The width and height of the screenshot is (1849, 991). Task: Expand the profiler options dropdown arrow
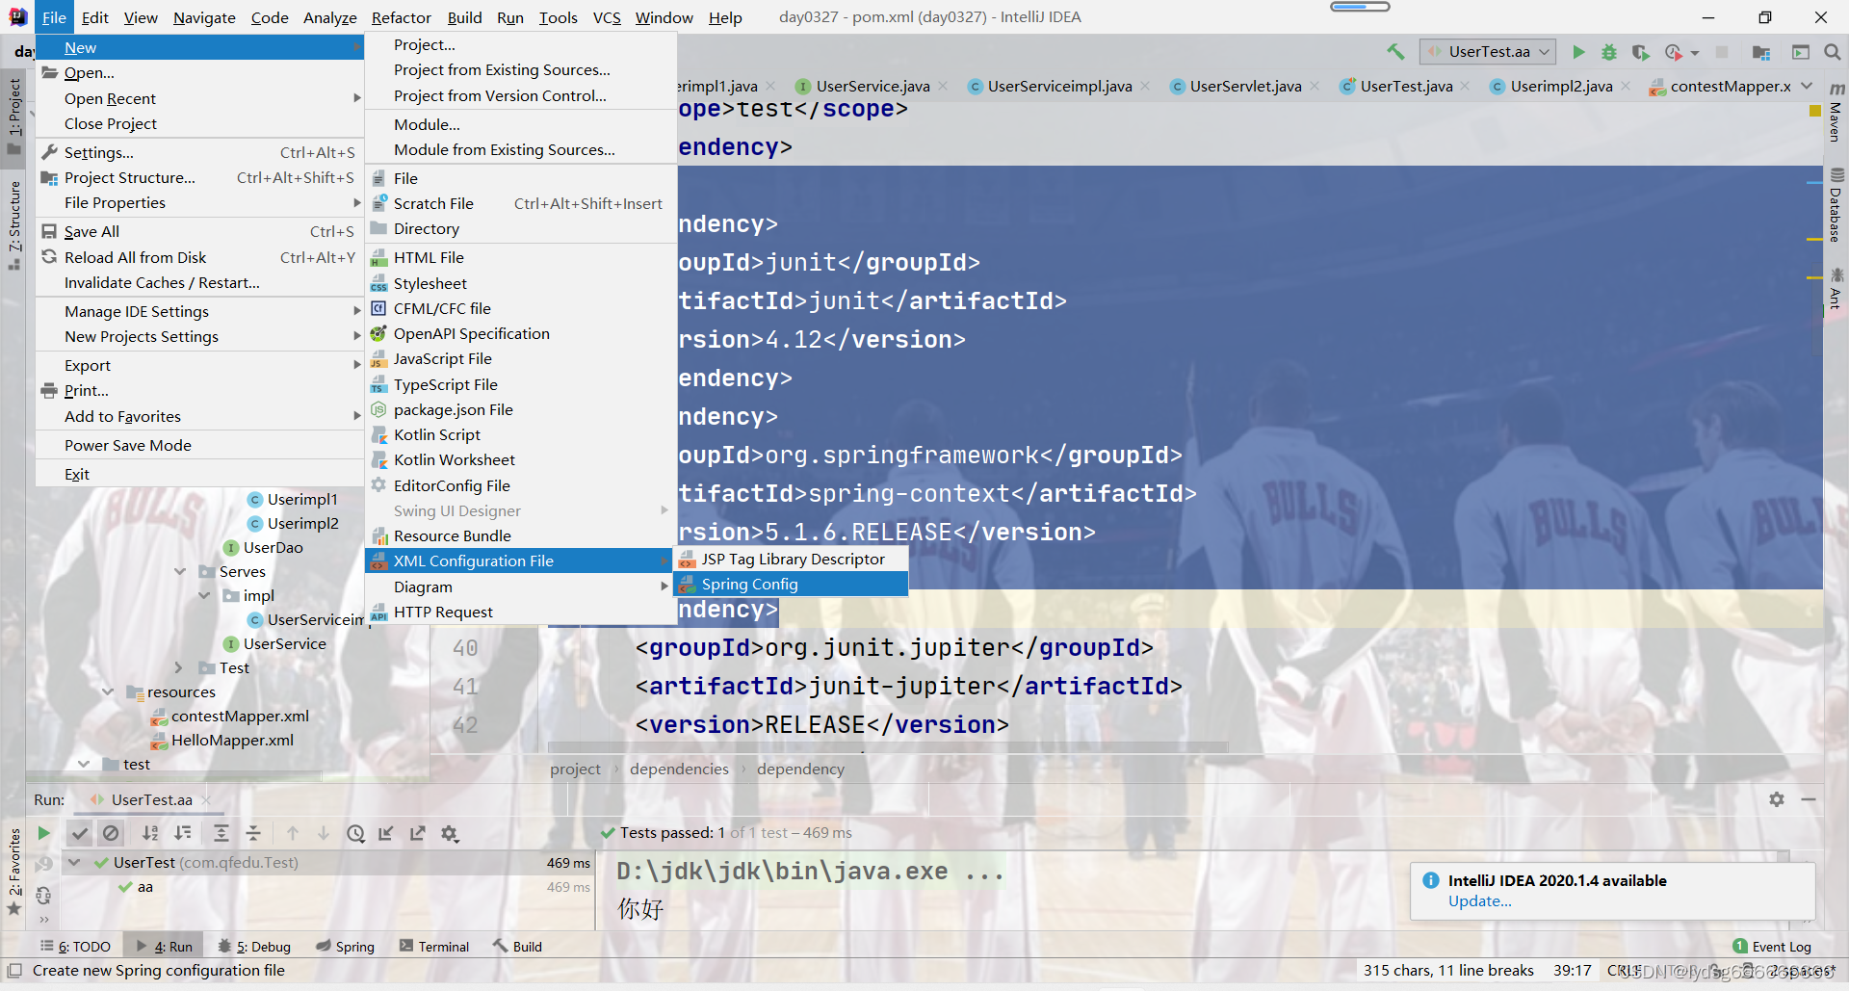tap(1695, 53)
